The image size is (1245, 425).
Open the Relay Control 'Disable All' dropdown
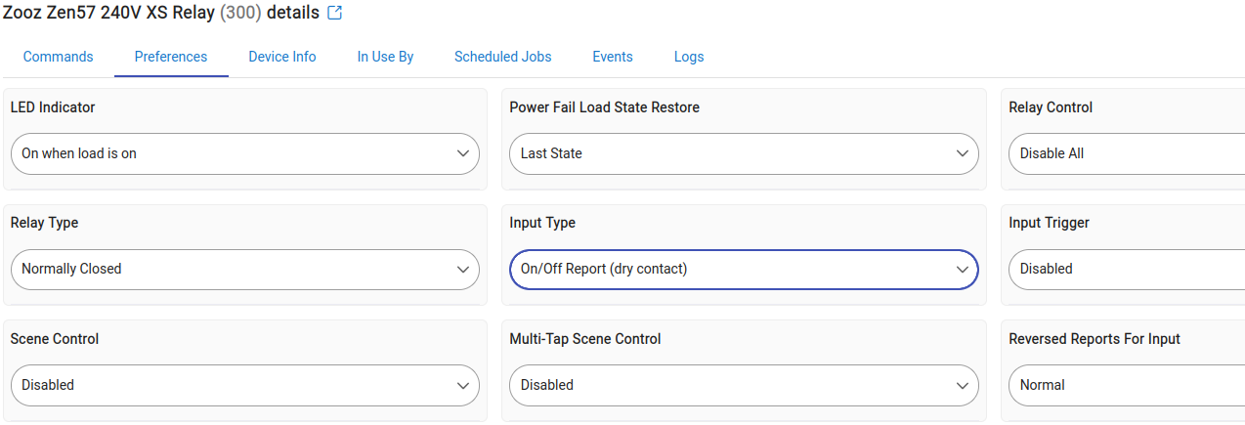[1127, 153]
